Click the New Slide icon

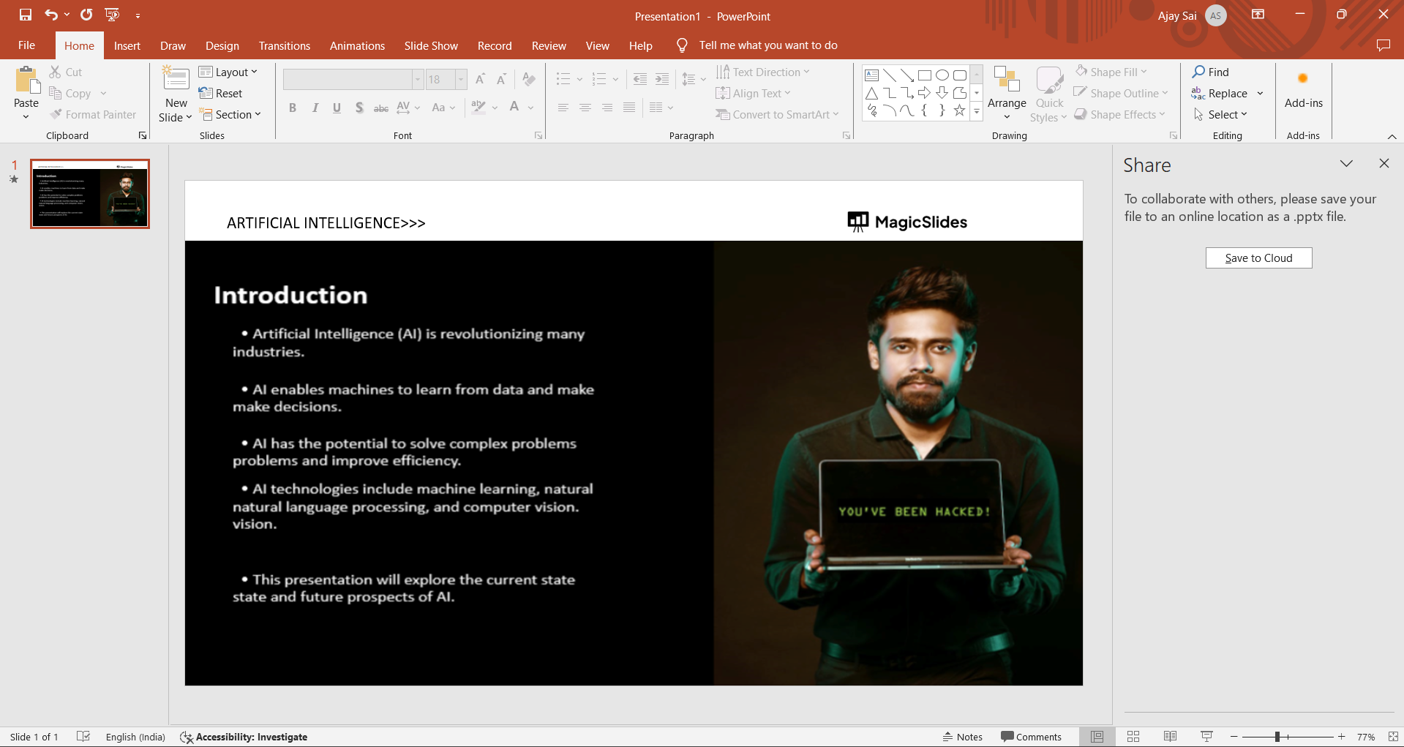pos(176,79)
